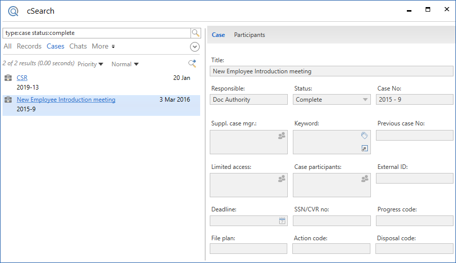Open the Status dropdown showing Complete

(x=366, y=100)
